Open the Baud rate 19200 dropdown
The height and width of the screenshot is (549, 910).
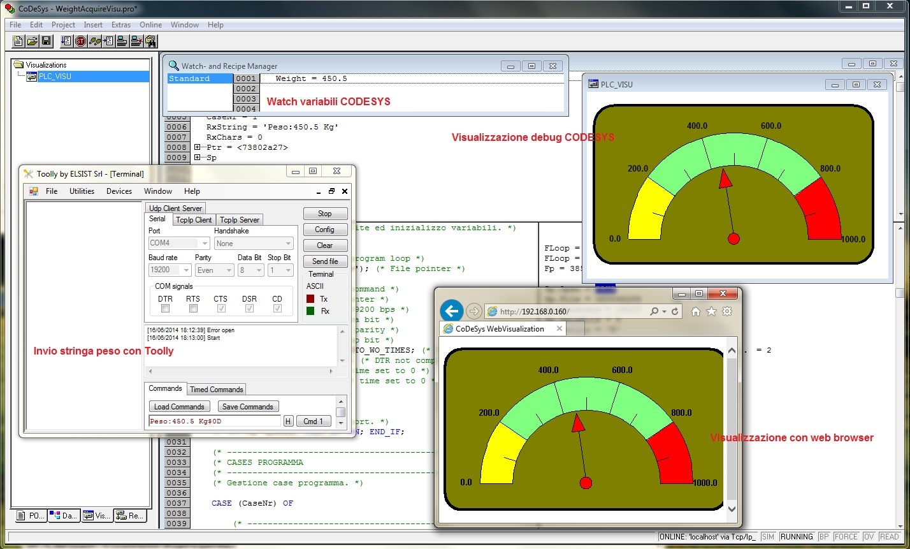[186, 270]
